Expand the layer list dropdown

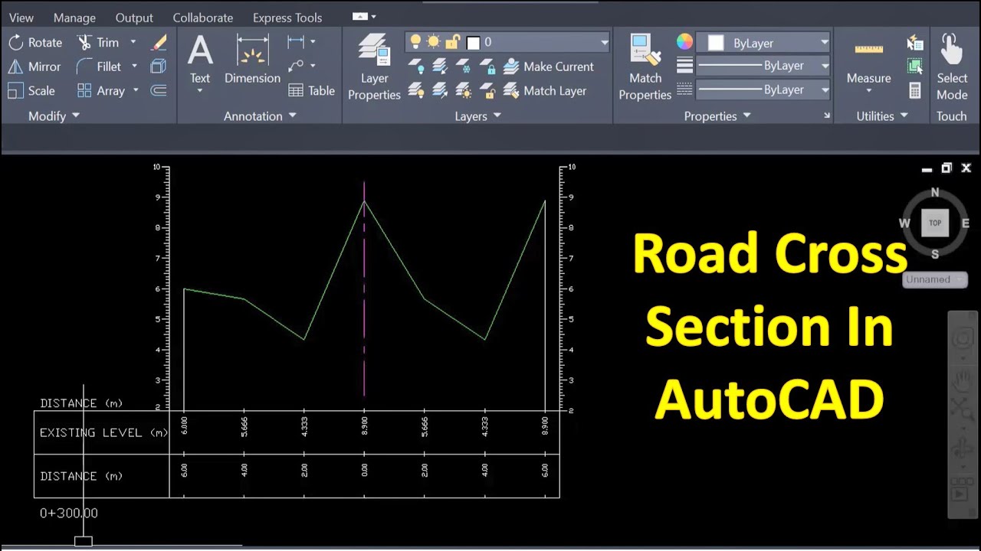(604, 43)
